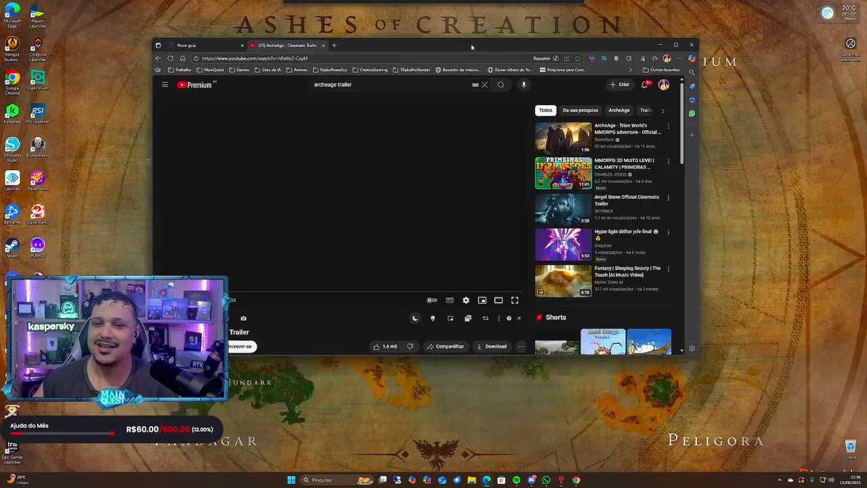Toggle dark mode moon icon below video
This screenshot has height=488, width=867.
pyautogui.click(x=415, y=319)
